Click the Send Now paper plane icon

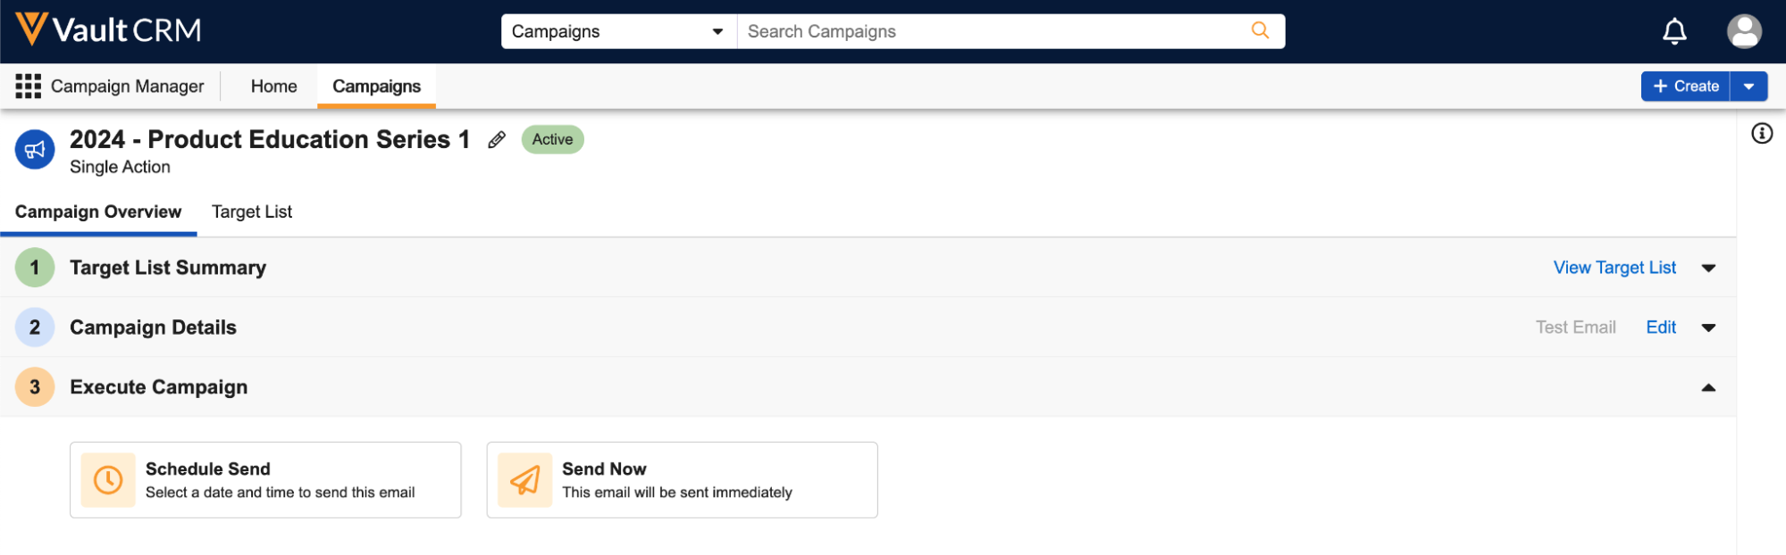pos(524,480)
